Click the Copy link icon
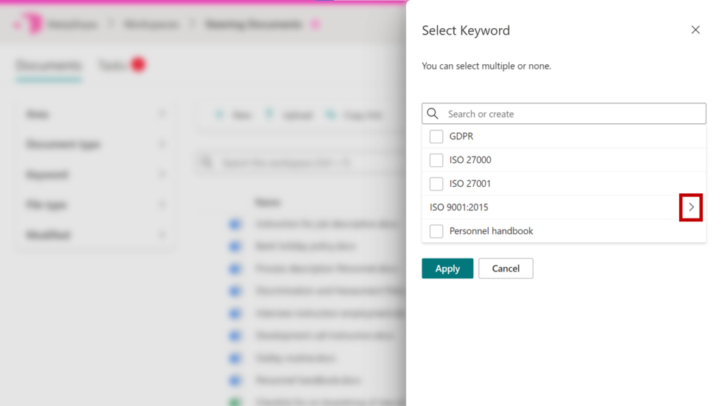 pos(330,115)
